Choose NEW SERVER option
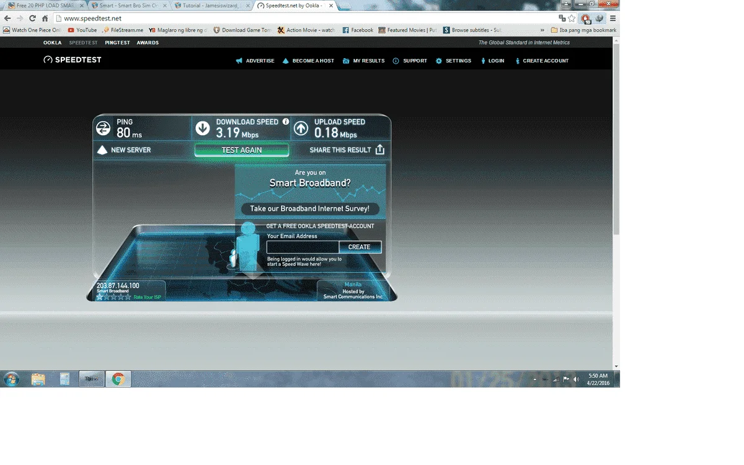This screenshot has height=465, width=744. tap(124, 150)
